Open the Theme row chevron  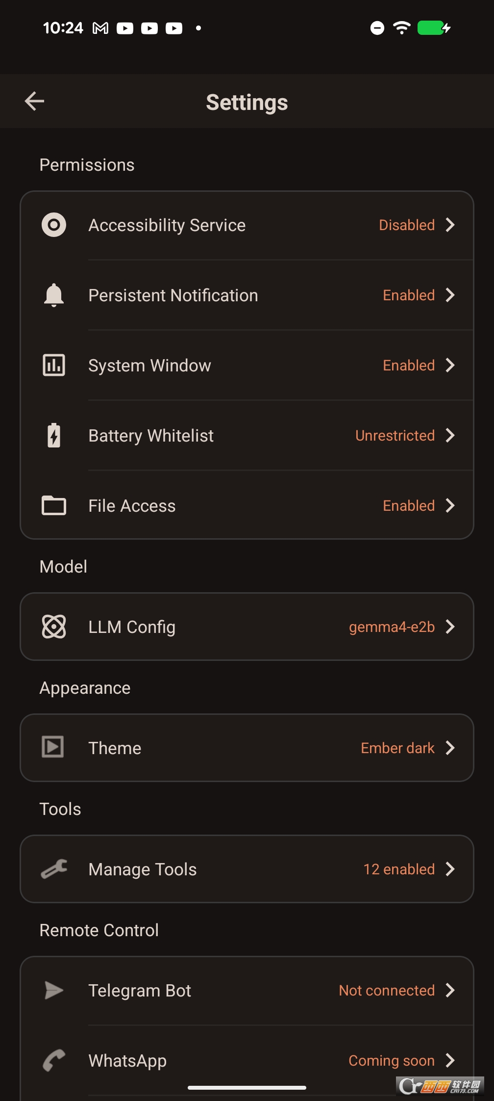click(450, 748)
